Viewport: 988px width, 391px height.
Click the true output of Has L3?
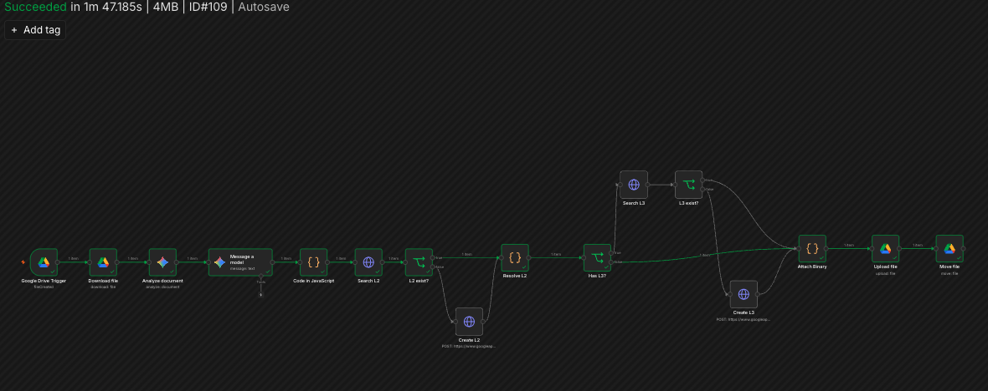[x=611, y=253]
